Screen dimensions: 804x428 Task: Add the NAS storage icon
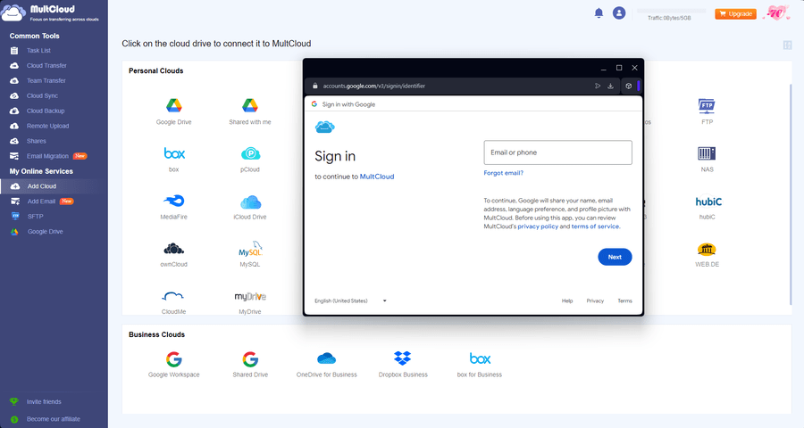708,159
